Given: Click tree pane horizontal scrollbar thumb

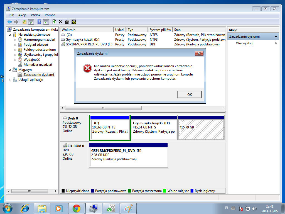Looking at the screenshot, I should coord(30,191).
